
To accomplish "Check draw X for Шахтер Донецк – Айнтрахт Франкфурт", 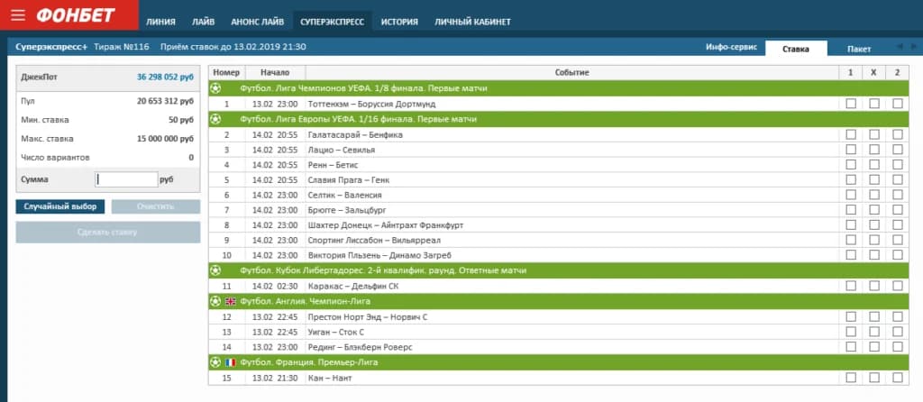I will [874, 224].
